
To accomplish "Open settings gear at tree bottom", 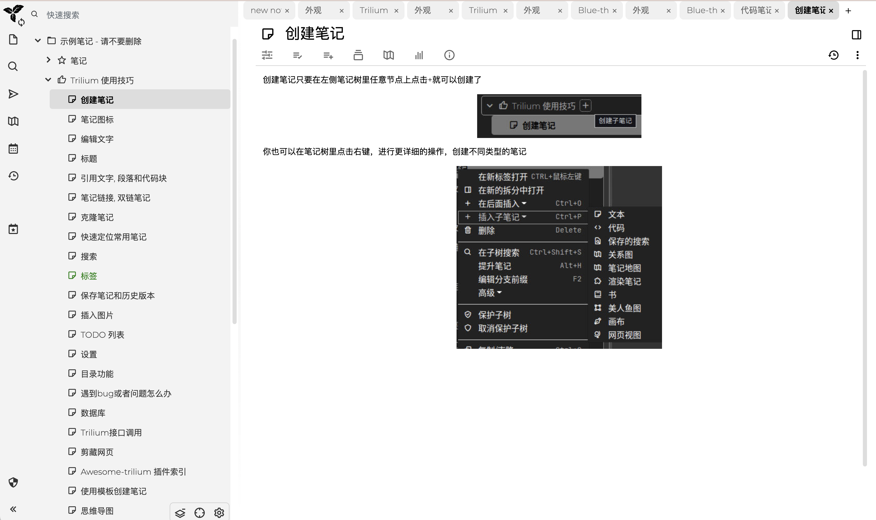I will coord(219,513).
